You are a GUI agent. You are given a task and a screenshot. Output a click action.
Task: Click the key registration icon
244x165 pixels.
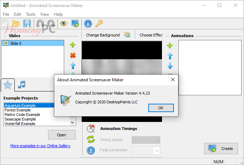pos(99,23)
